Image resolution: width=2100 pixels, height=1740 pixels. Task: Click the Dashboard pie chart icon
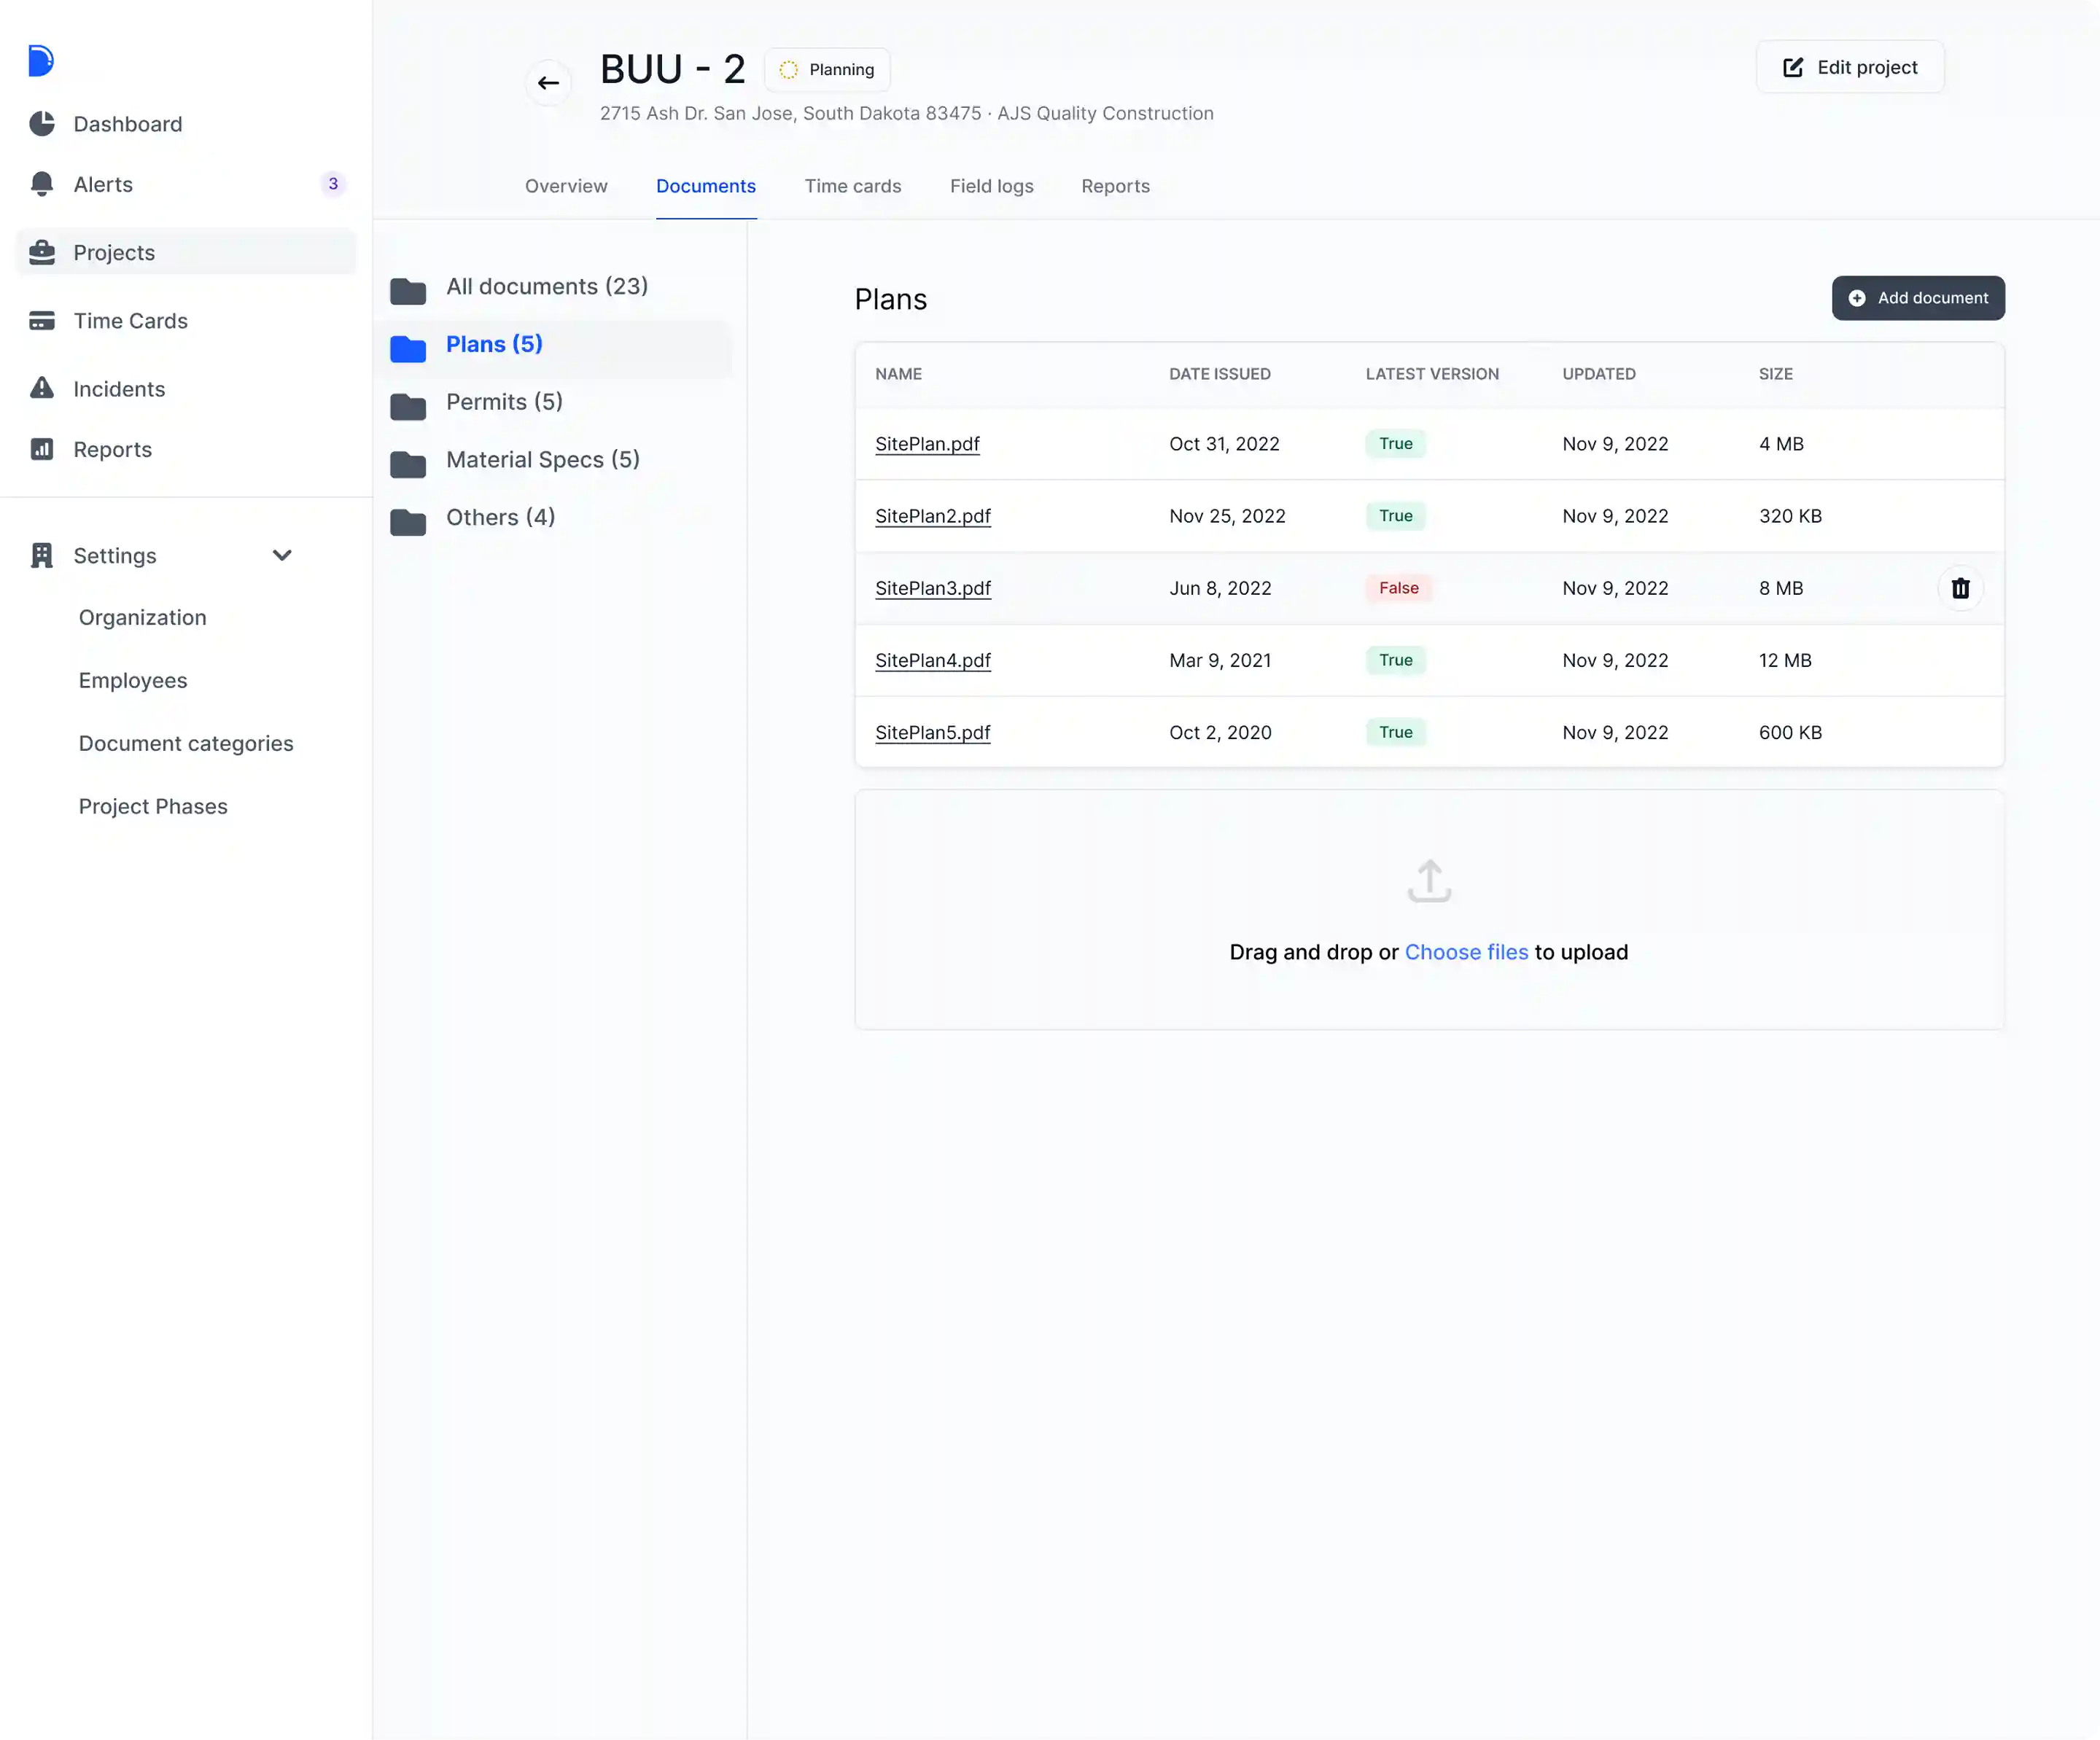click(42, 124)
